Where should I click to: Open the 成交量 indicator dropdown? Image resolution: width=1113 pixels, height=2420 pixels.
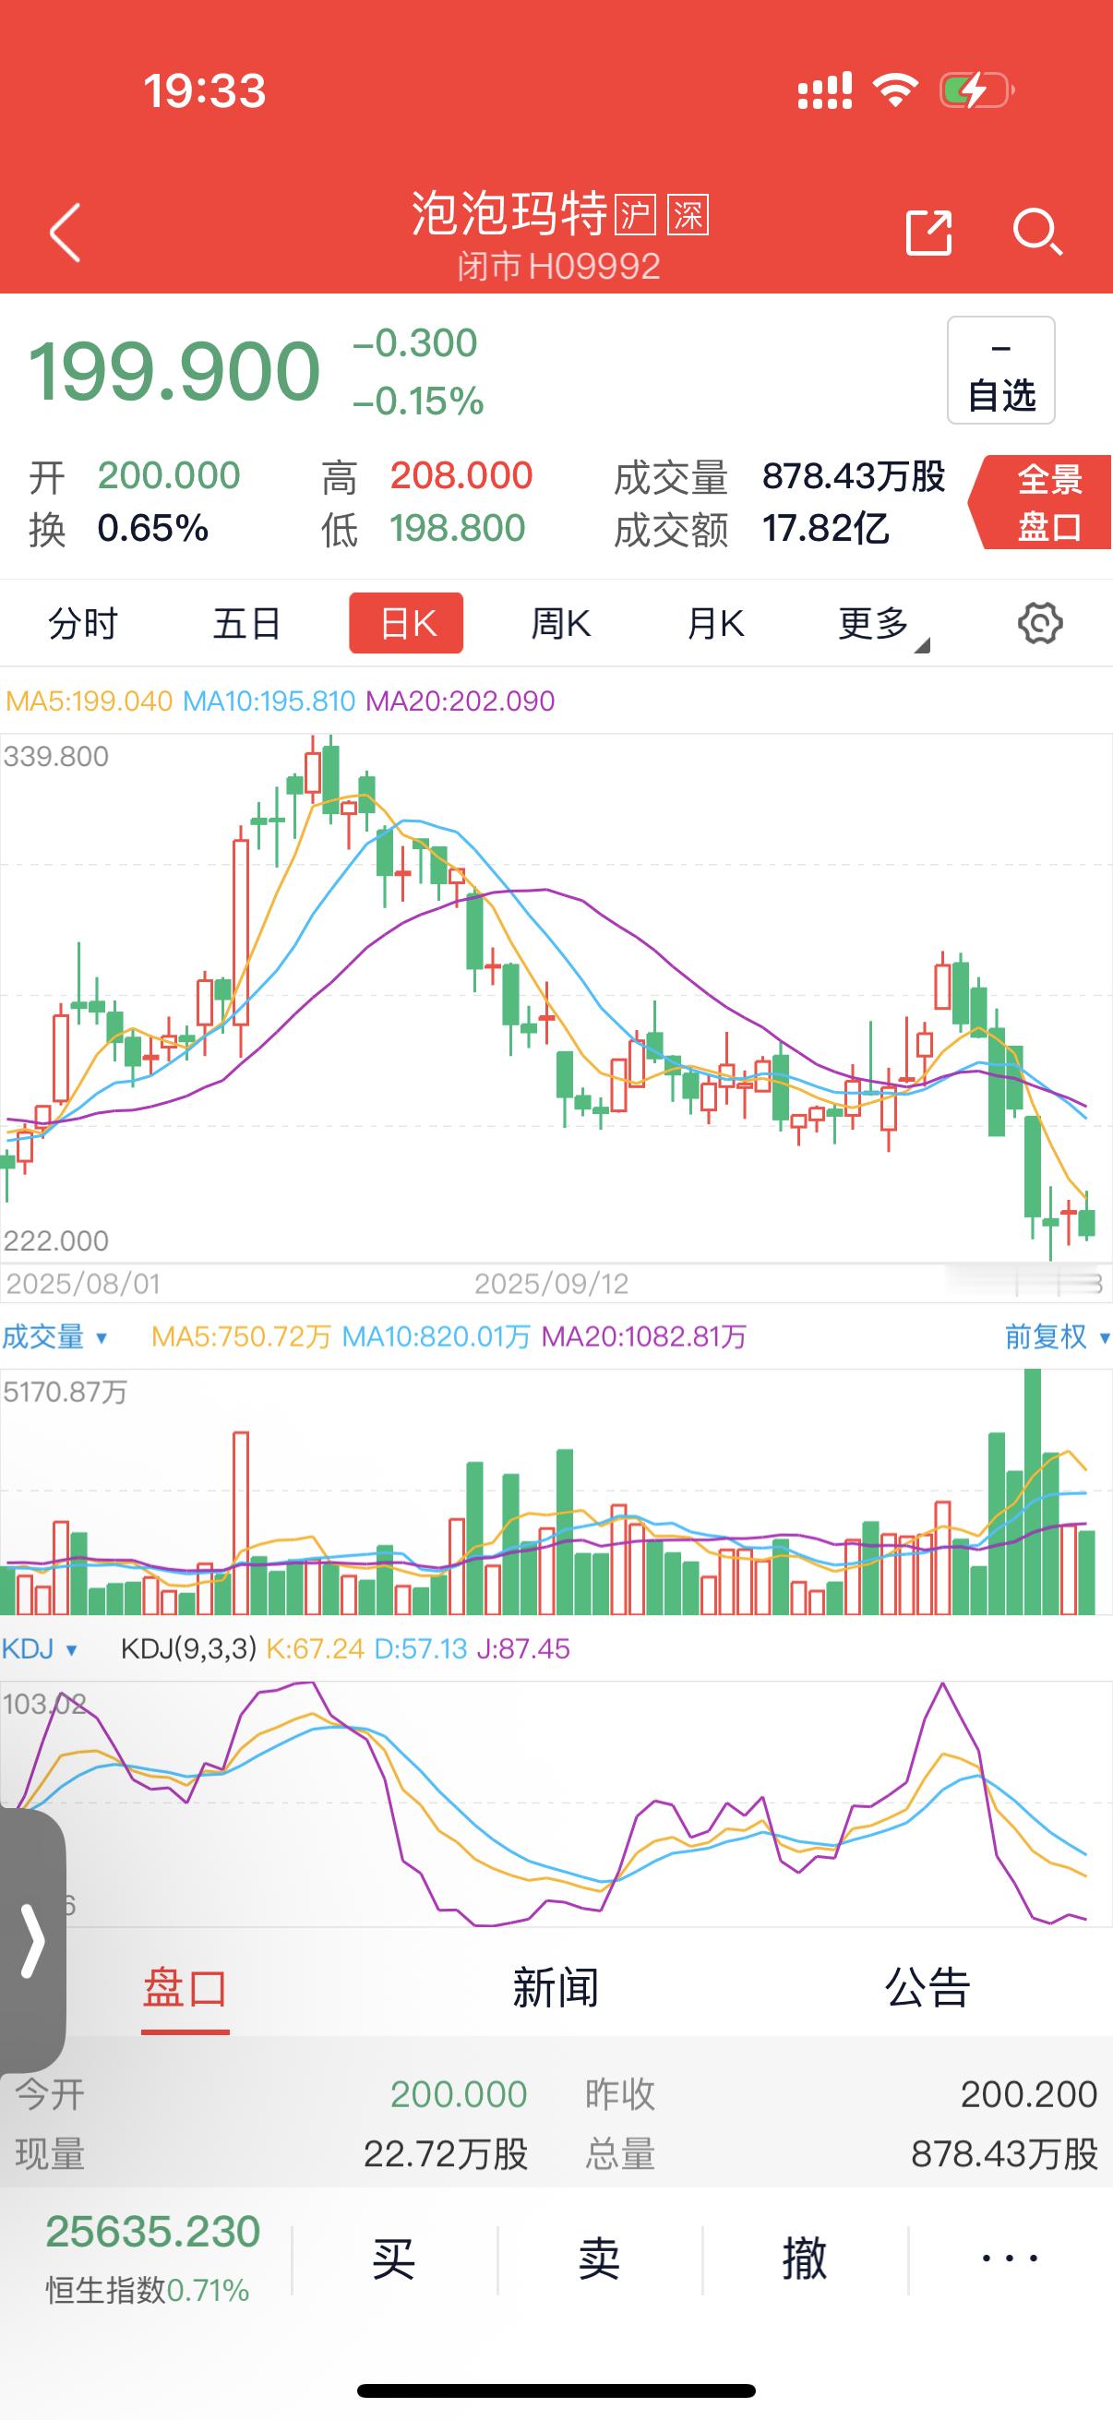54,1336
